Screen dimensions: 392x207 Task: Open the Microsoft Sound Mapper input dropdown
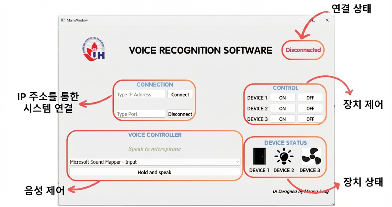coord(154,162)
